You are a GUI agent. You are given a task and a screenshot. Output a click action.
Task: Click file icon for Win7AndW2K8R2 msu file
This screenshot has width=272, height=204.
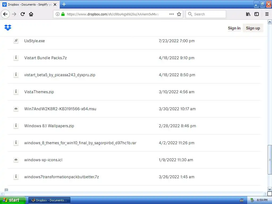(x=16, y=109)
